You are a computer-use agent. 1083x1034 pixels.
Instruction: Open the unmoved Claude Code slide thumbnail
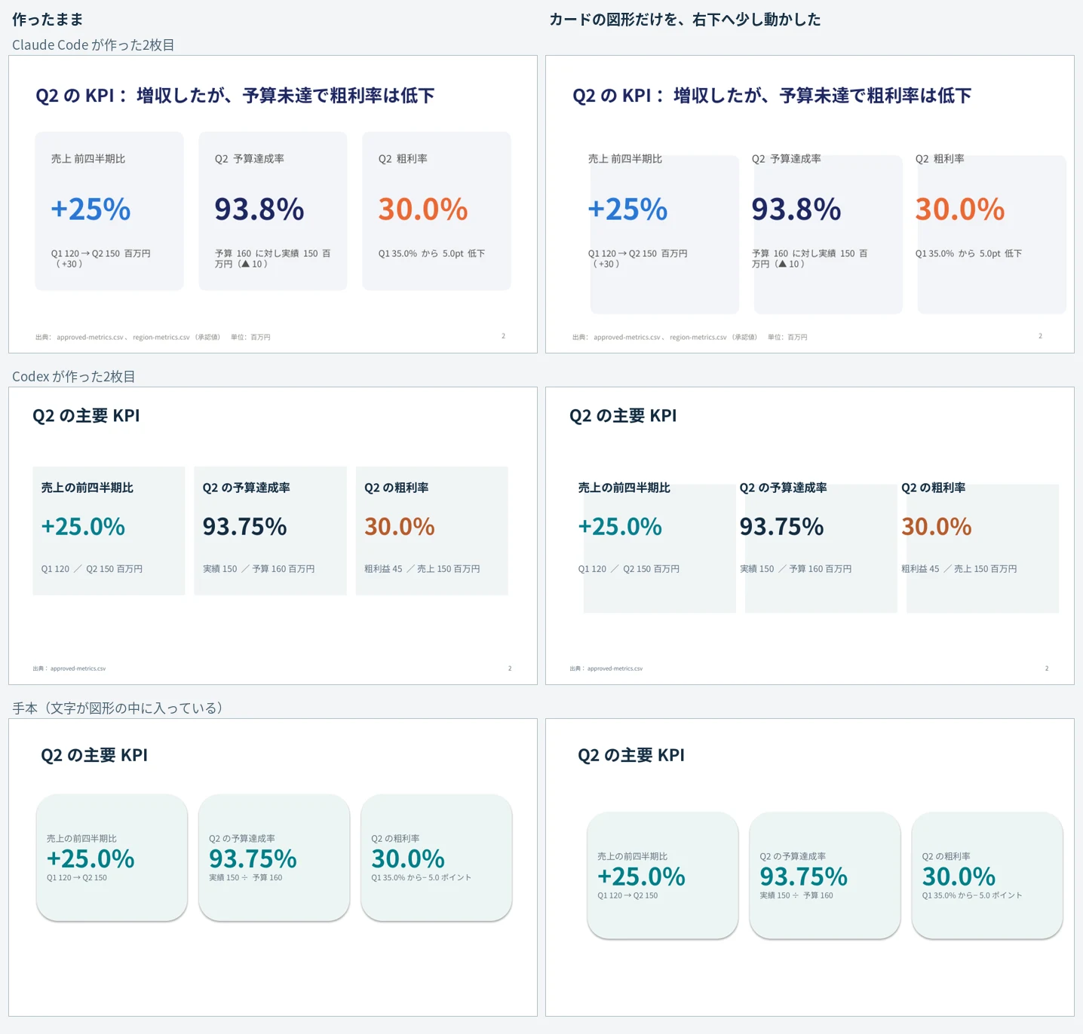273,204
